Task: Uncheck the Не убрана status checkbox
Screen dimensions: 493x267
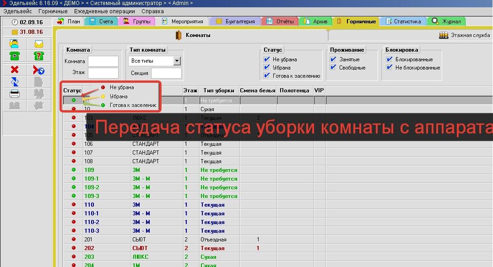Action: pyautogui.click(x=267, y=59)
